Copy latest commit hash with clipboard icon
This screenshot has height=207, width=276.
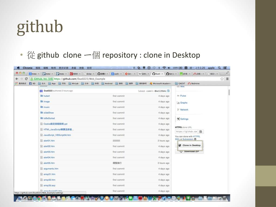click(168, 91)
